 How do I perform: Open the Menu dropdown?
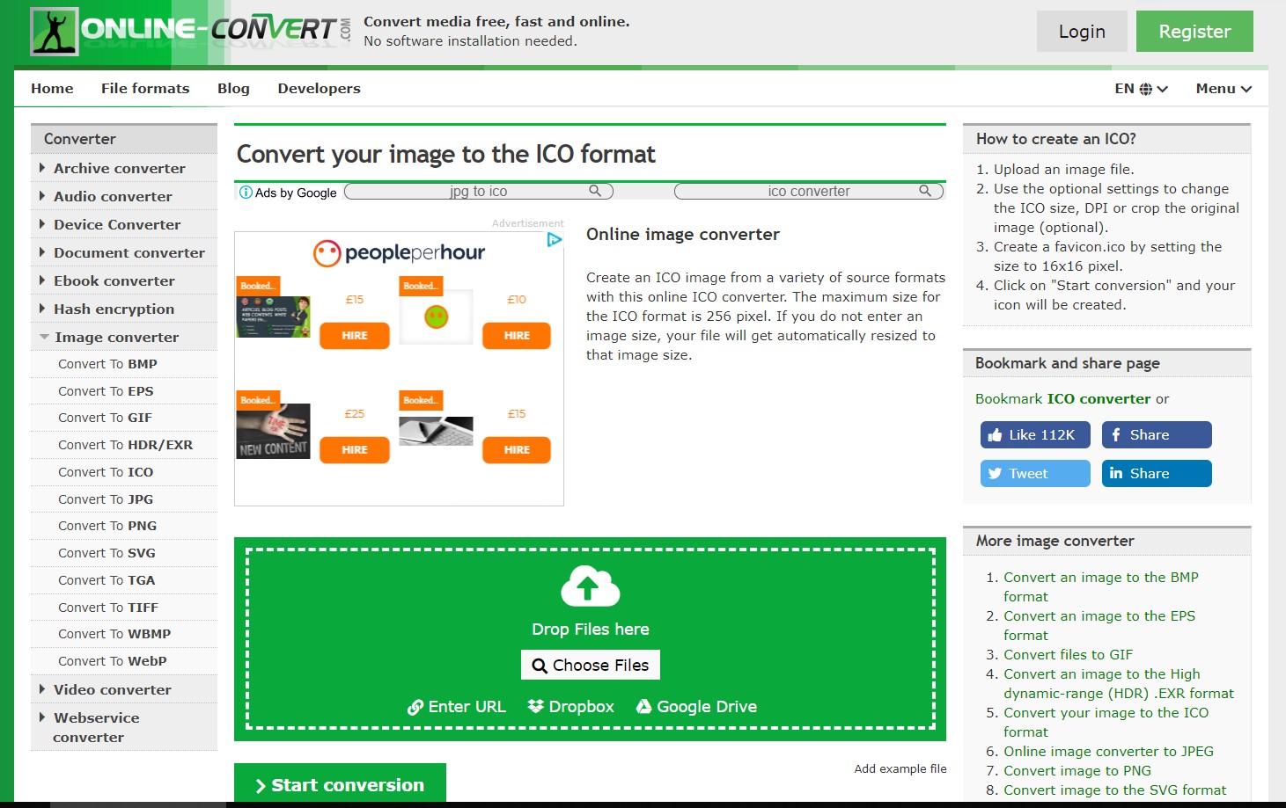[1224, 89]
